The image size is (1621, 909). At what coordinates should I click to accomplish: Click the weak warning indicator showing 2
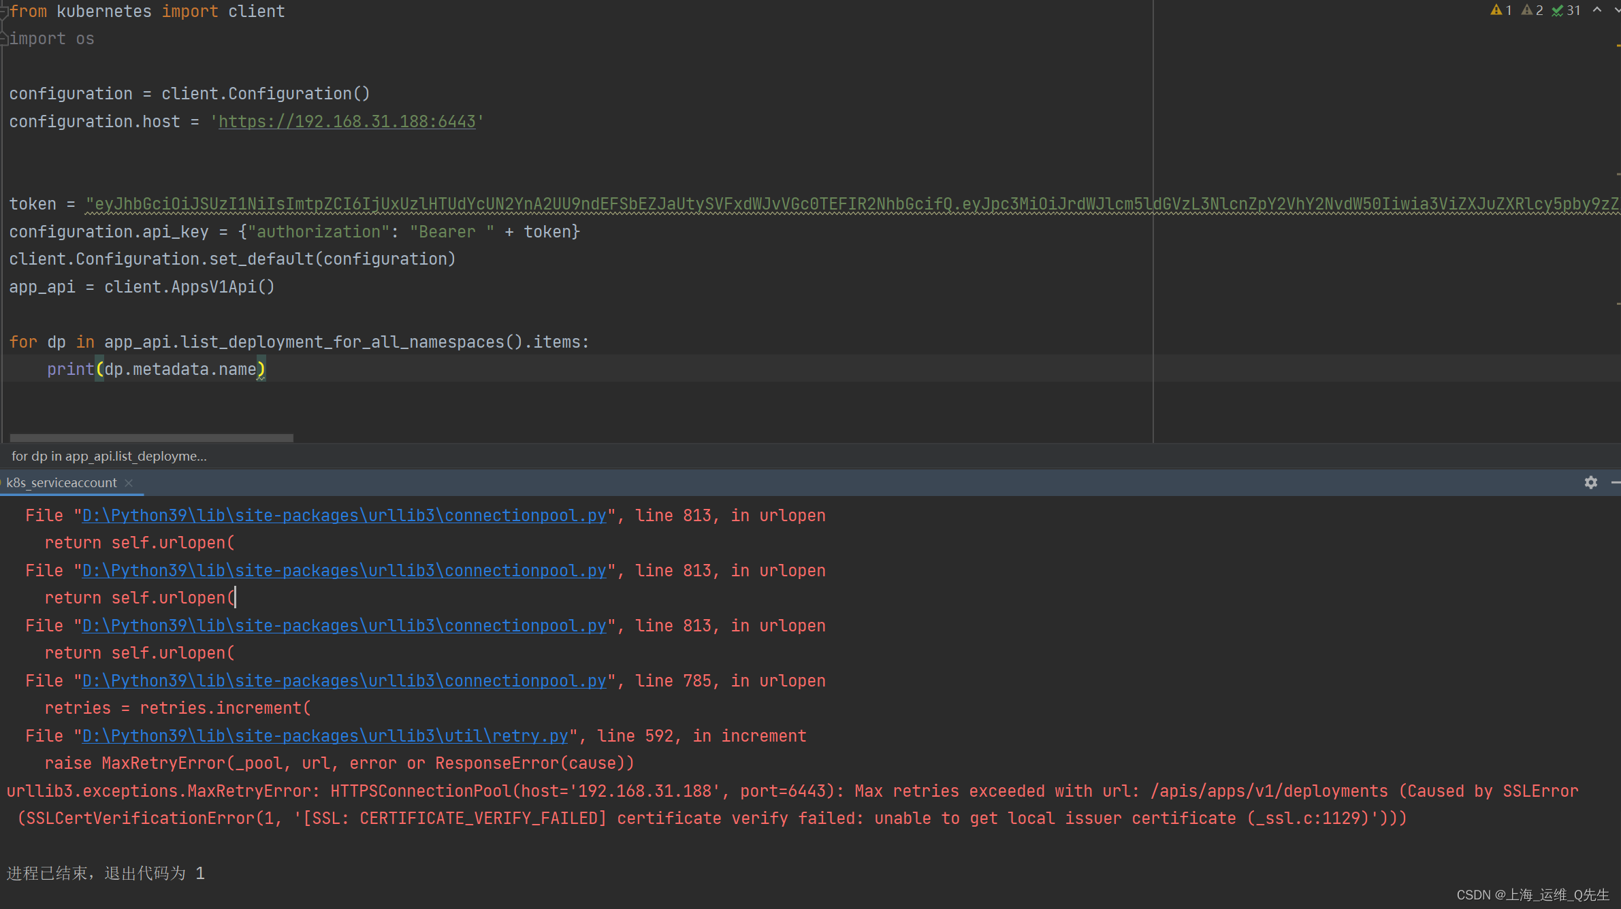tap(1532, 10)
